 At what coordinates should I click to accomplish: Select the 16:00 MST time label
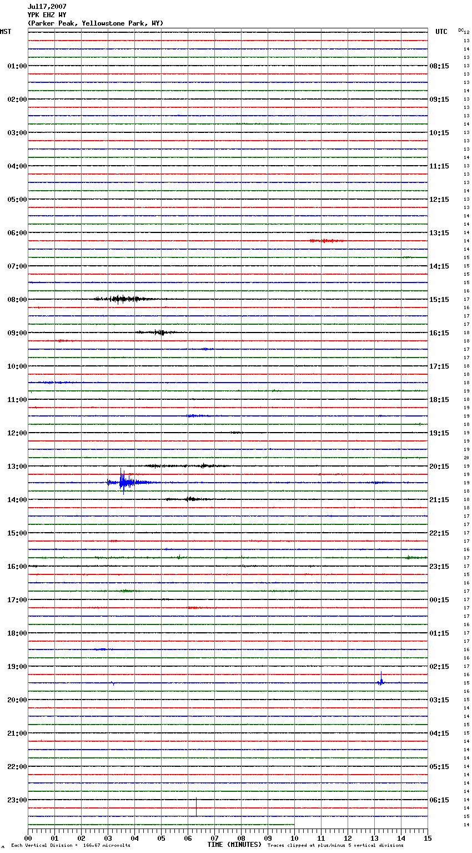17,567
